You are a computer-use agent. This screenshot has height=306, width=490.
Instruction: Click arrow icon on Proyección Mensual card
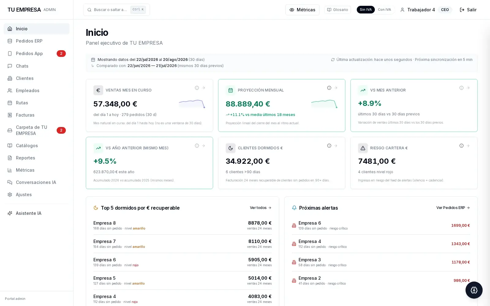tap(336, 88)
